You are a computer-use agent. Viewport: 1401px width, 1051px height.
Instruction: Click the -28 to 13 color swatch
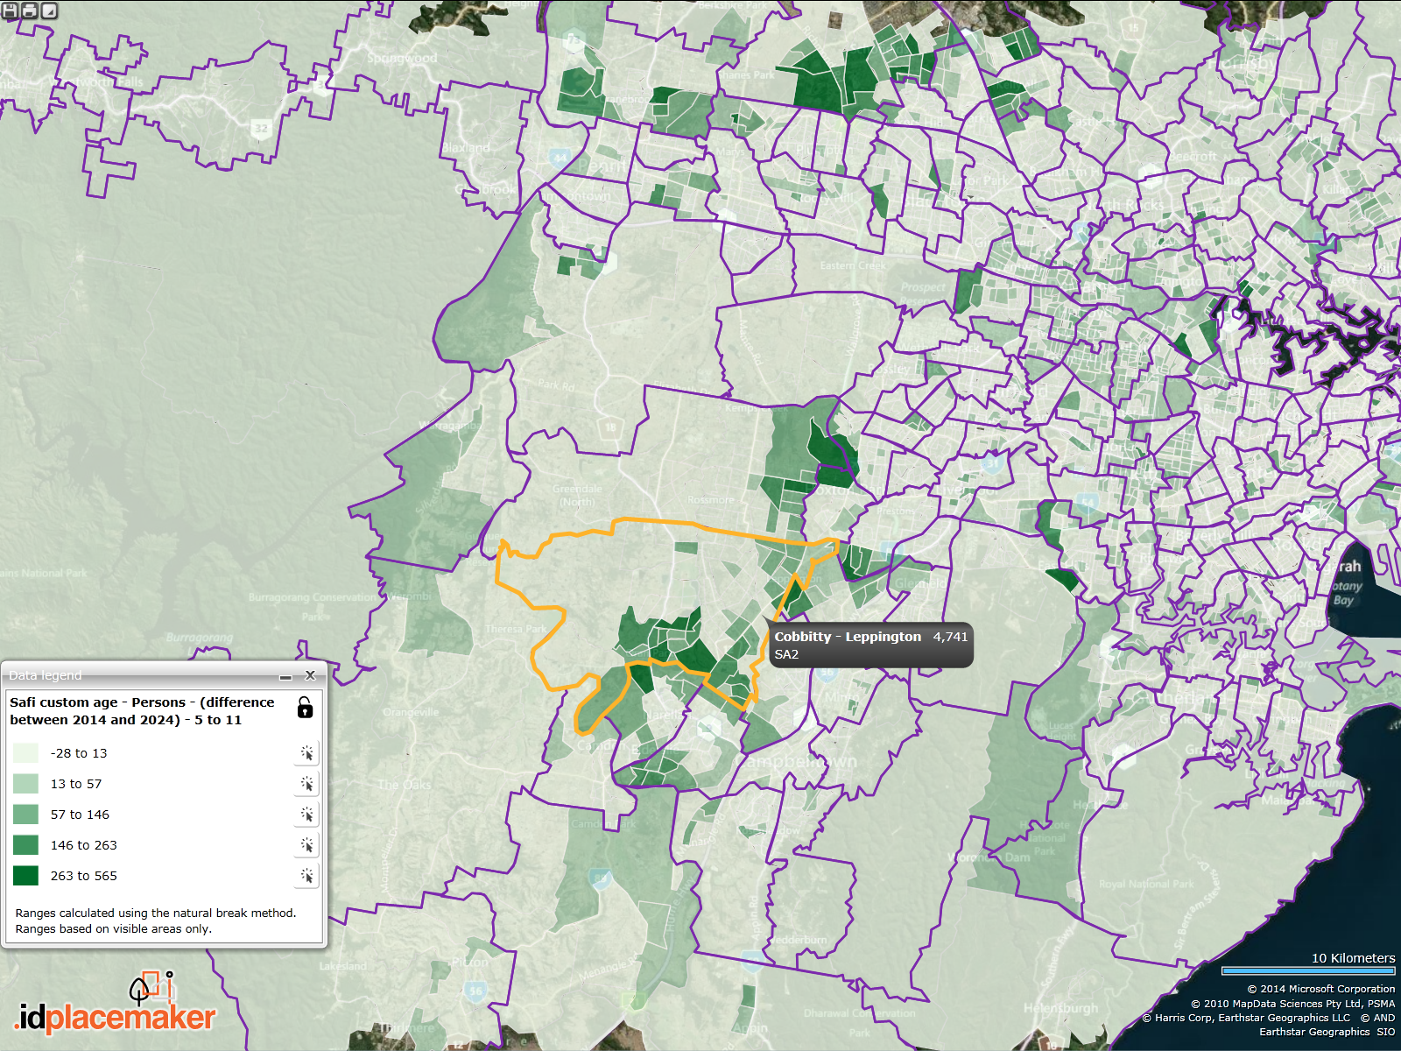[25, 753]
